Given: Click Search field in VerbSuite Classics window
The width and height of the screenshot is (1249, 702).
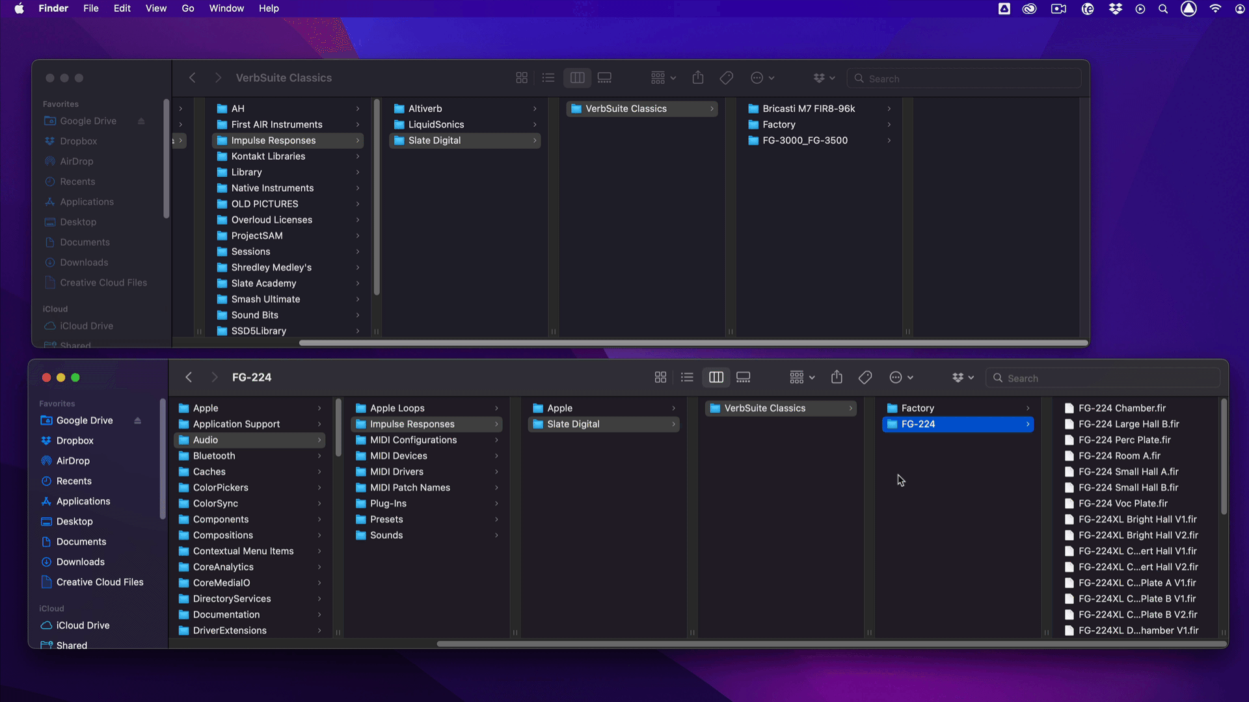Looking at the screenshot, I should point(964,78).
